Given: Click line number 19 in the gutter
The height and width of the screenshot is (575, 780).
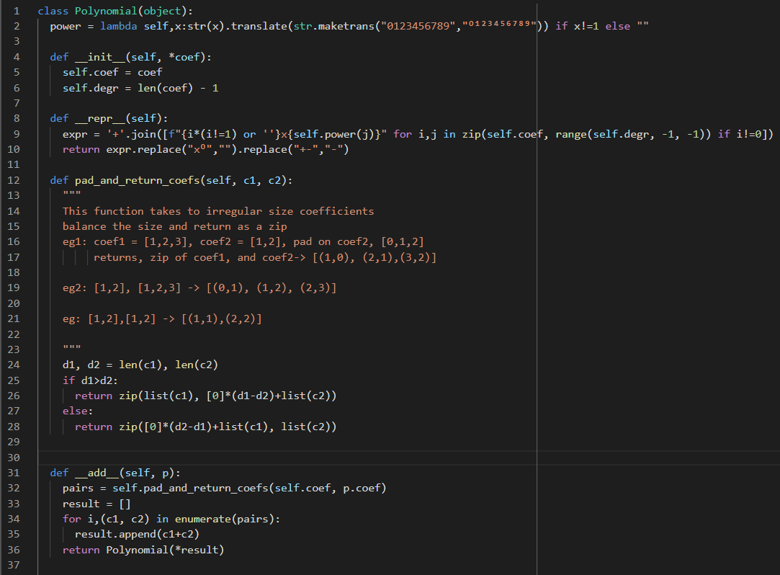Looking at the screenshot, I should point(16,287).
